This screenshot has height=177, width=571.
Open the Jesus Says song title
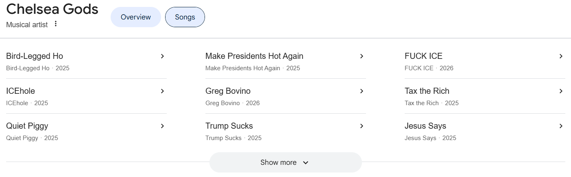[x=425, y=126]
